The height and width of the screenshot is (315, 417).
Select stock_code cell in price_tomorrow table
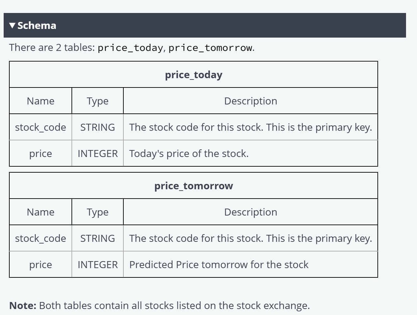click(x=41, y=238)
